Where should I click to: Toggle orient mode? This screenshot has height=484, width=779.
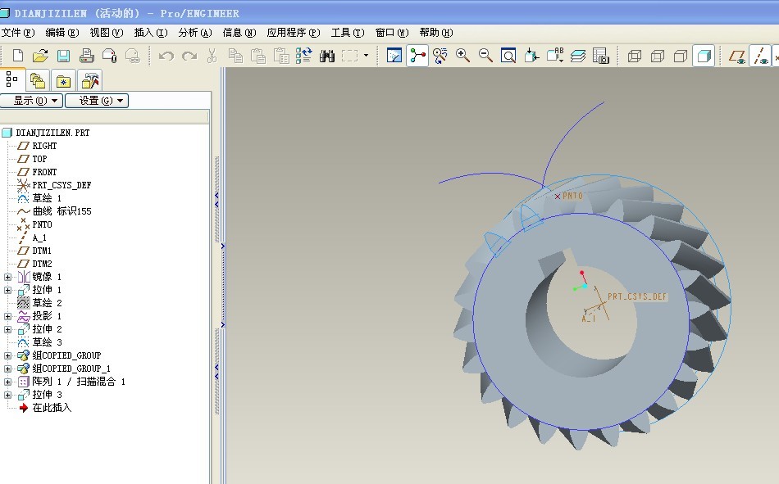(x=440, y=56)
